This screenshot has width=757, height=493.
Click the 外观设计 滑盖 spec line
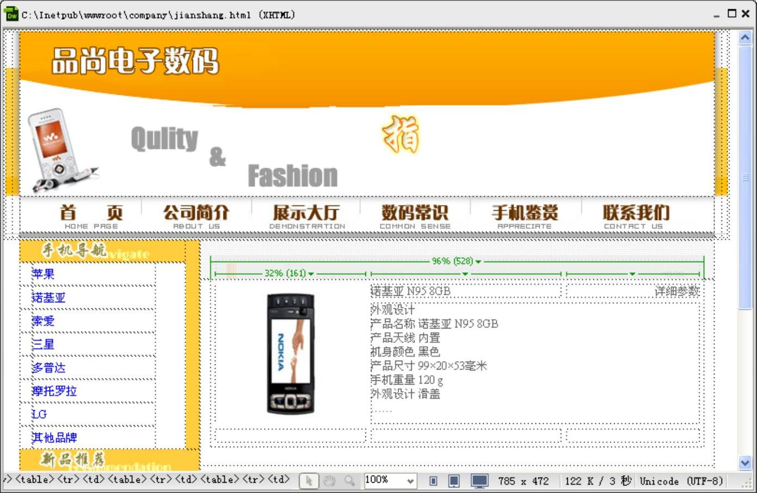(x=405, y=394)
